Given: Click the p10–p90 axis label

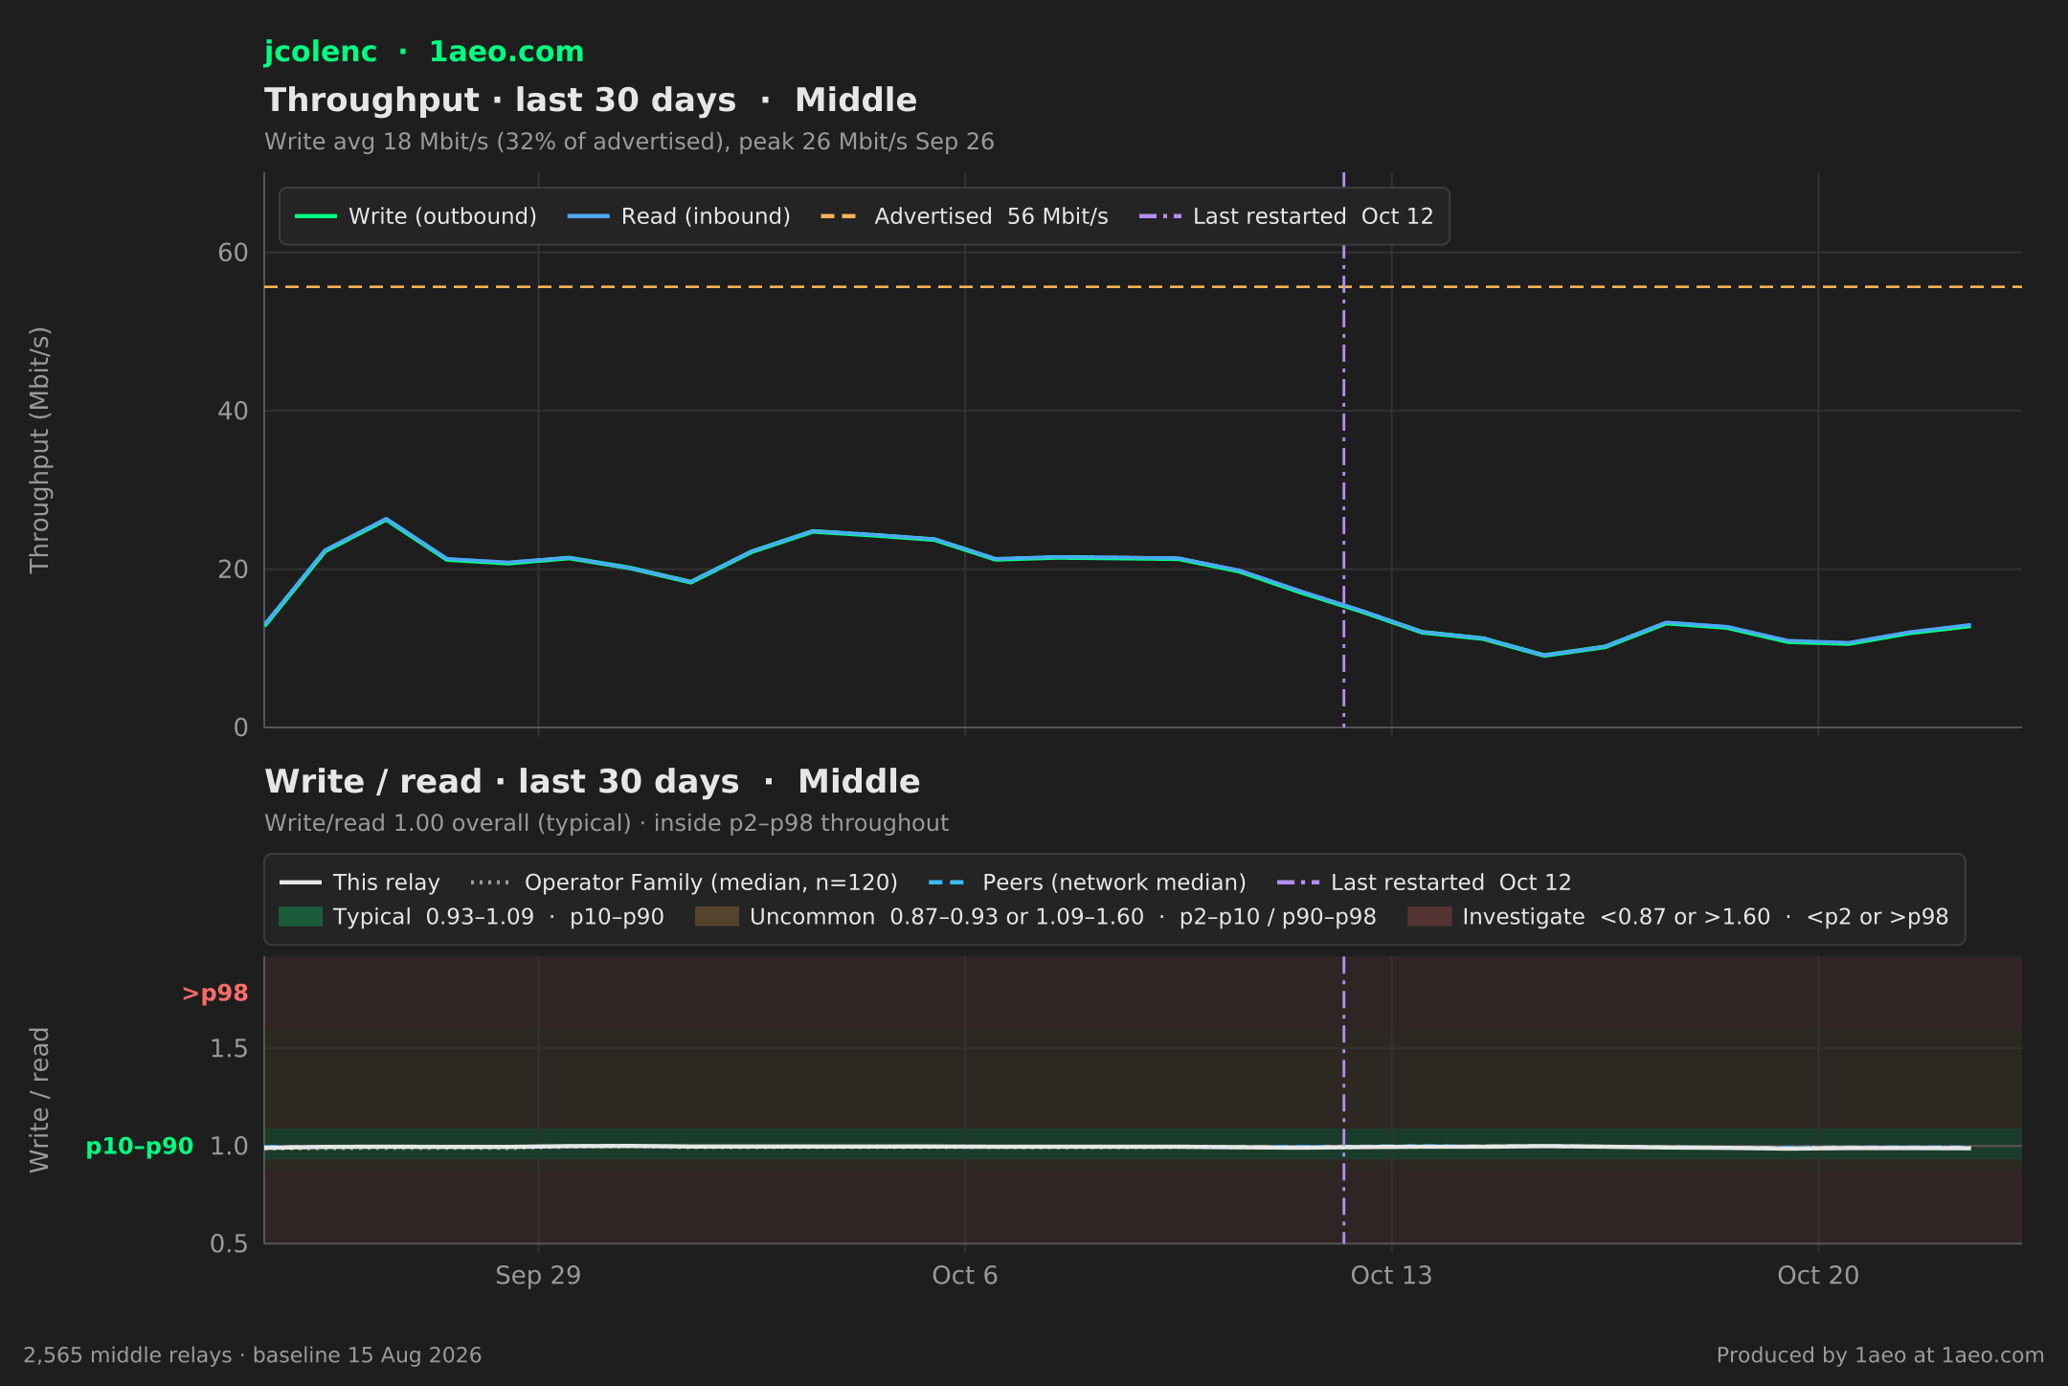Looking at the screenshot, I should [140, 1147].
